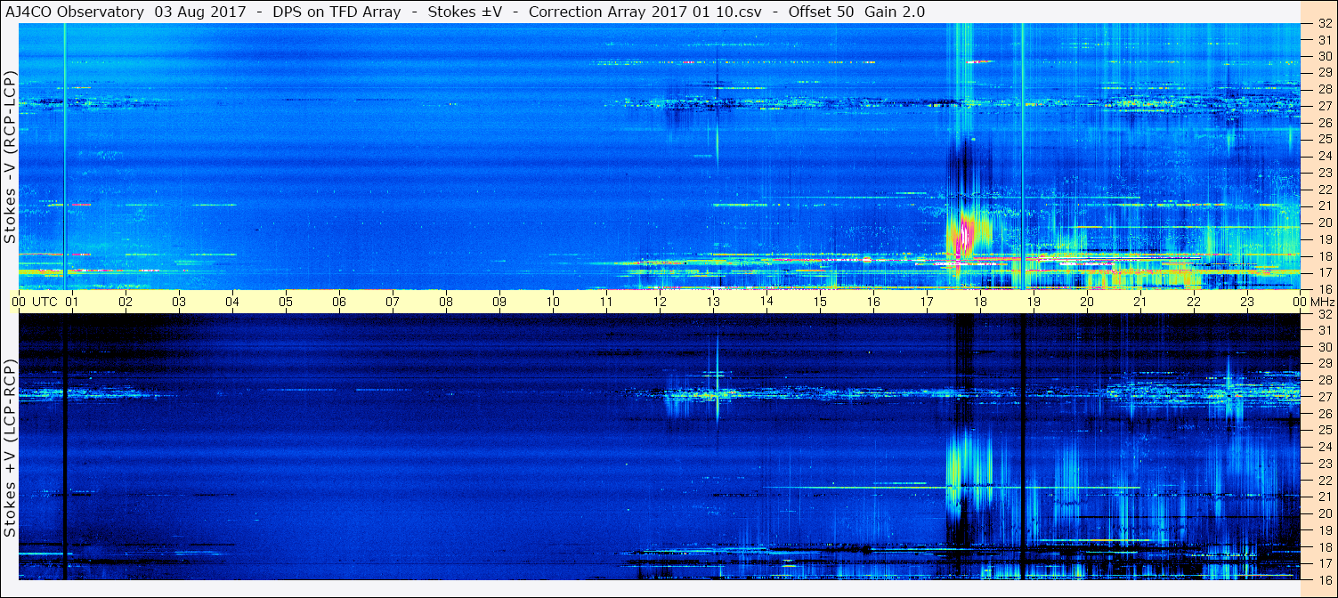
Task: Click 16 MHz tick in Stokes +V panel
Action: click(x=1324, y=578)
